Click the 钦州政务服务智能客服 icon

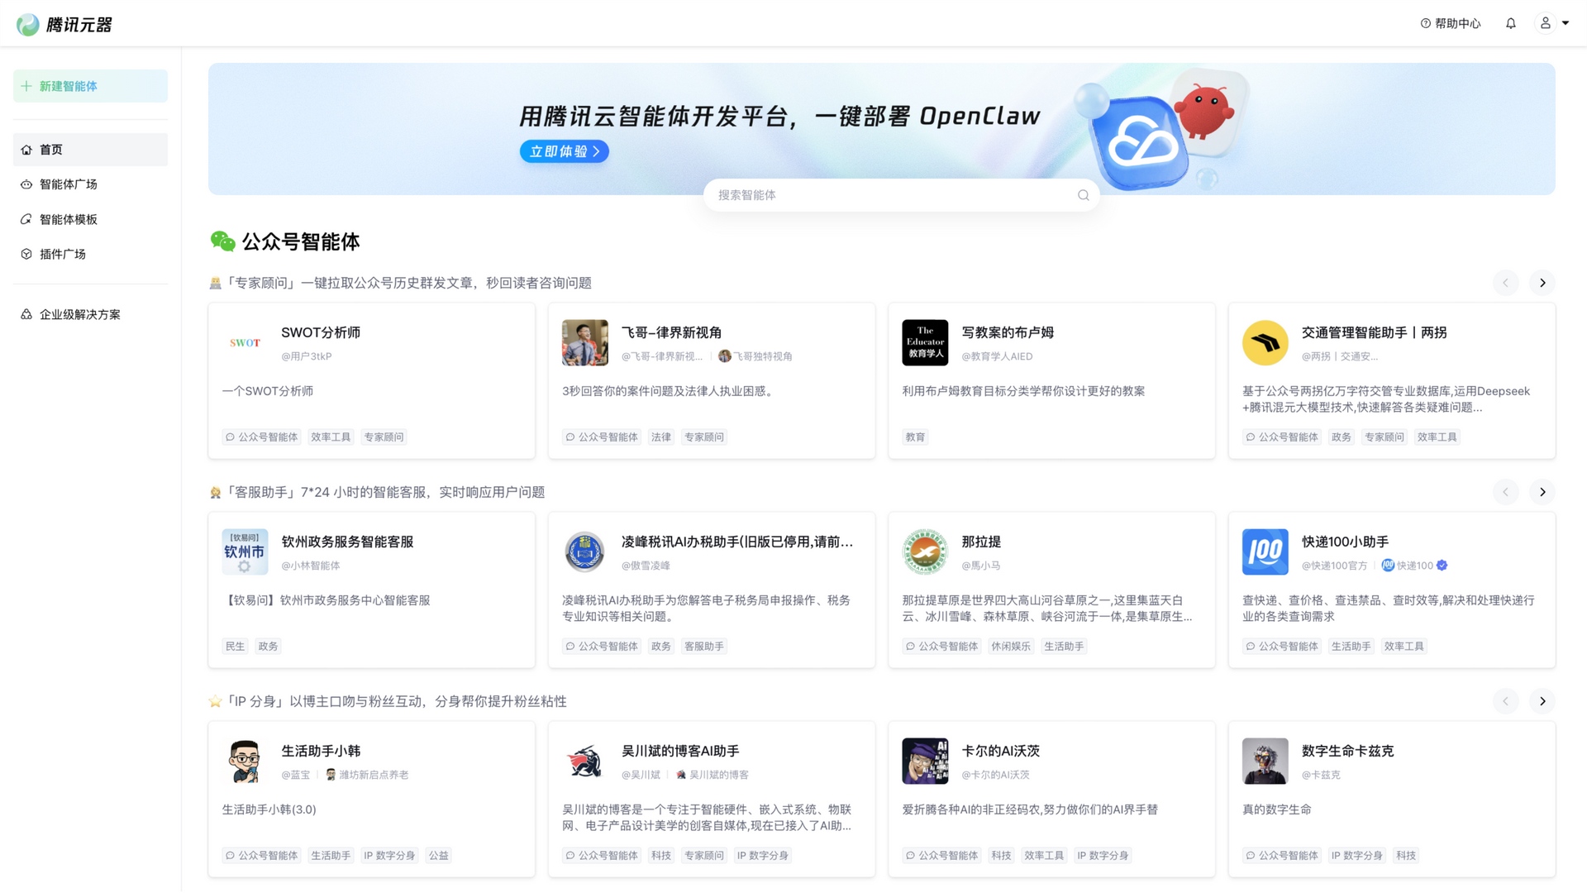(245, 552)
